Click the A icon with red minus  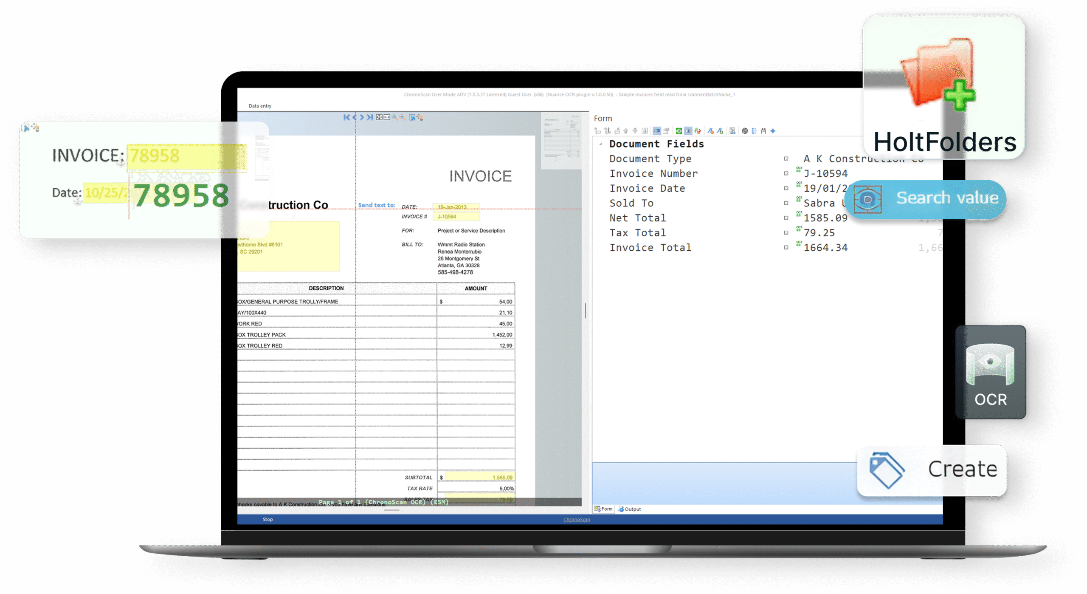[x=710, y=131]
